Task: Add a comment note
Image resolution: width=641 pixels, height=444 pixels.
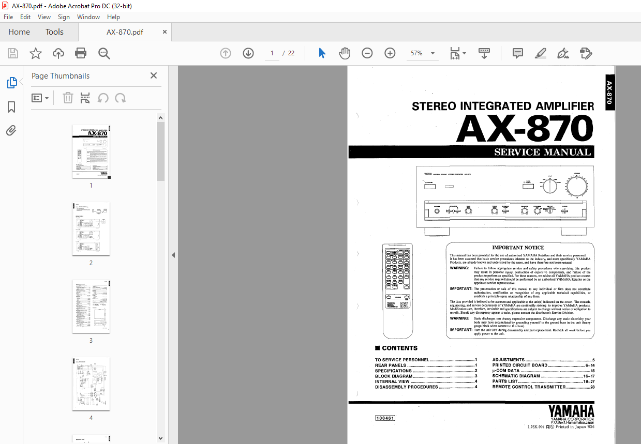Action: tap(517, 53)
